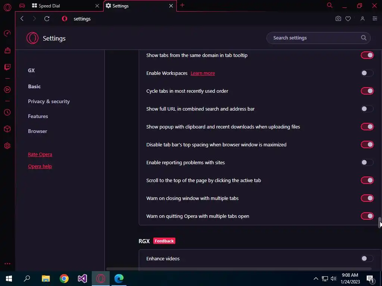Click the Opera help link
This screenshot has height=286, width=382.
(40, 166)
